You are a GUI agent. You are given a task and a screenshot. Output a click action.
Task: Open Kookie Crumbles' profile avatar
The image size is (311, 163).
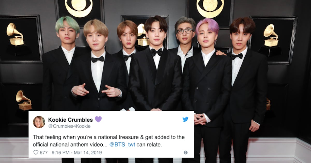pyautogui.click(x=39, y=122)
